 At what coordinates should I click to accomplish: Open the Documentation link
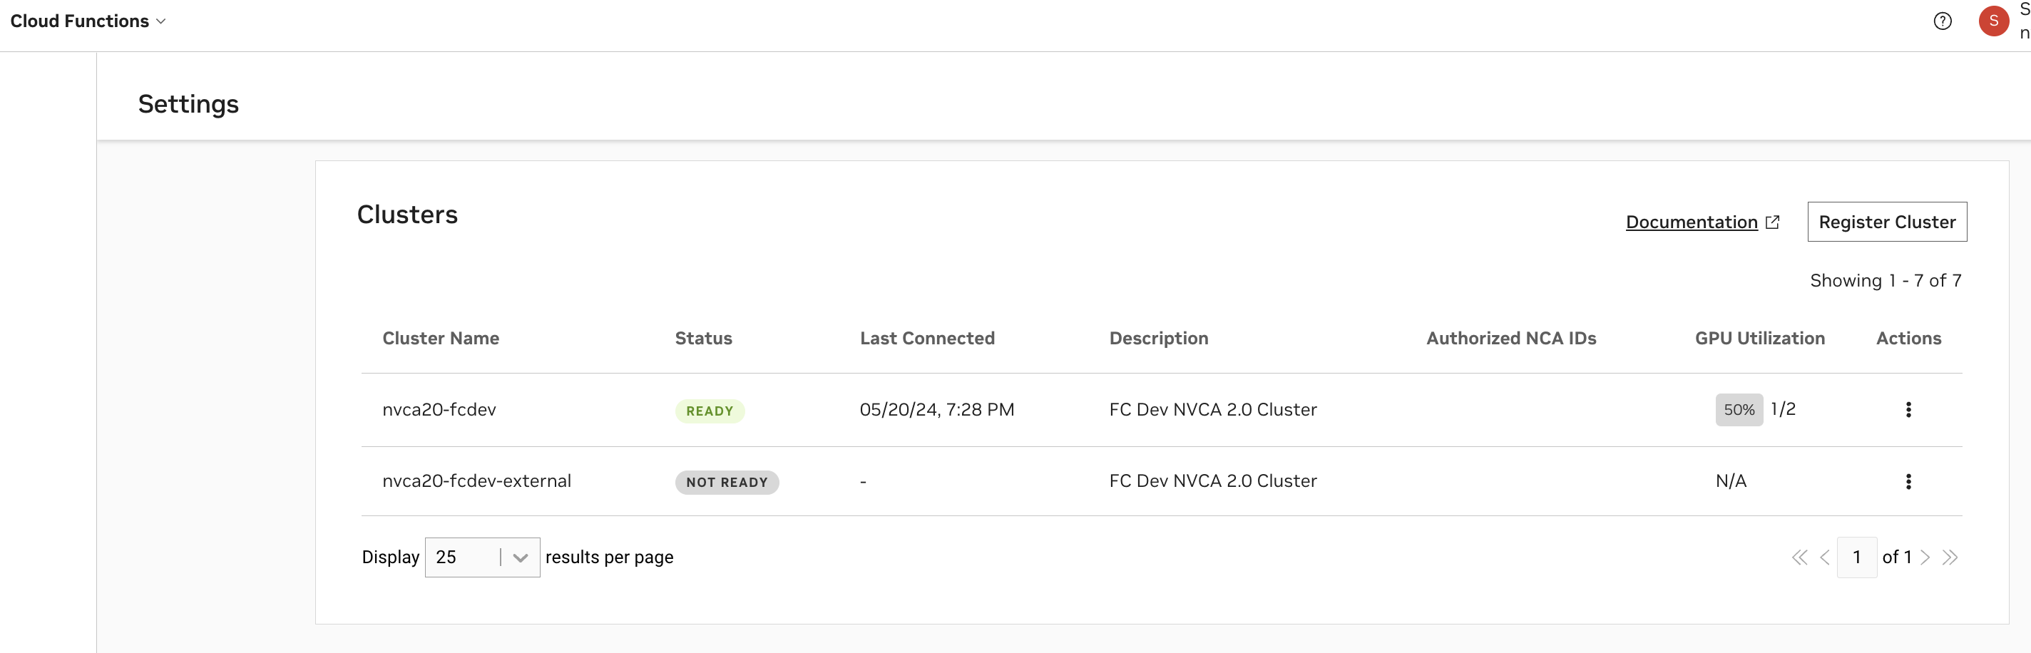[x=1691, y=222]
